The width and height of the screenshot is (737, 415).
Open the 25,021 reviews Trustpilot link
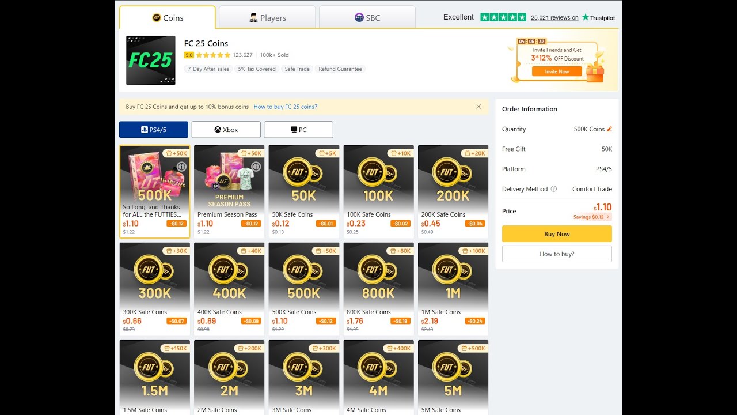click(x=554, y=17)
